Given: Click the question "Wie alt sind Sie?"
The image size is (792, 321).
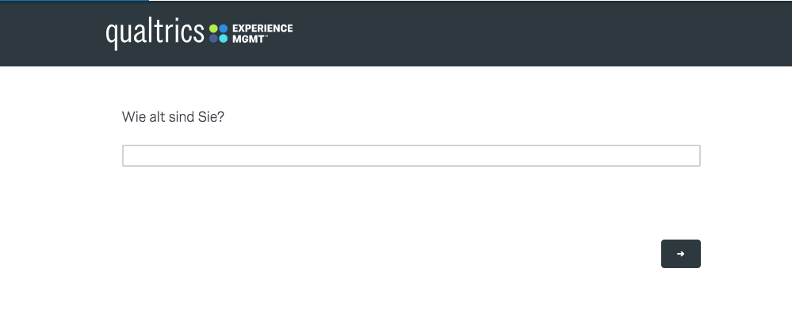Looking at the screenshot, I should 173,116.
